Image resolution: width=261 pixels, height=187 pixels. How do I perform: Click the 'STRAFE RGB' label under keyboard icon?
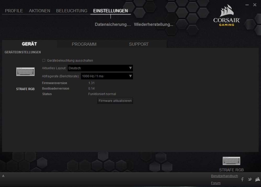pos(25,89)
